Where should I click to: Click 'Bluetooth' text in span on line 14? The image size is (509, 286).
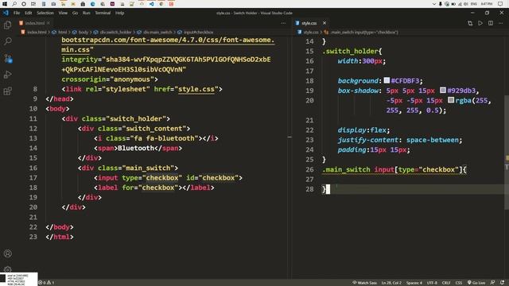pyautogui.click(x=136, y=149)
